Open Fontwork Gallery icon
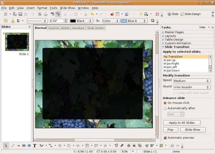 pyautogui.click(x=129, y=146)
